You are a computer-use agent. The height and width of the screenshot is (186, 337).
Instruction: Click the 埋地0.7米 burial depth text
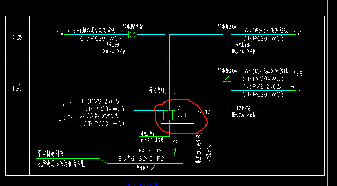145,168
